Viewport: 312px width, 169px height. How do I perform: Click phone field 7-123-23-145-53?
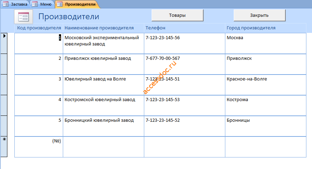pyautogui.click(x=185, y=105)
